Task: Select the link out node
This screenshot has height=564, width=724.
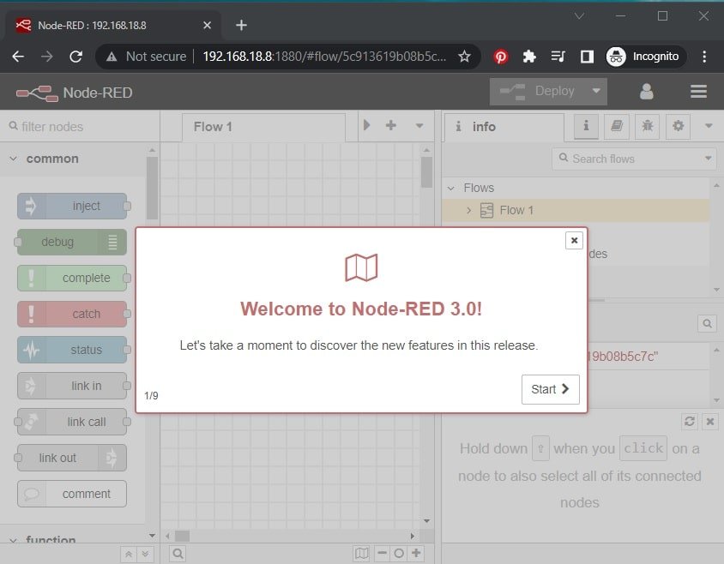Action: coord(72,458)
